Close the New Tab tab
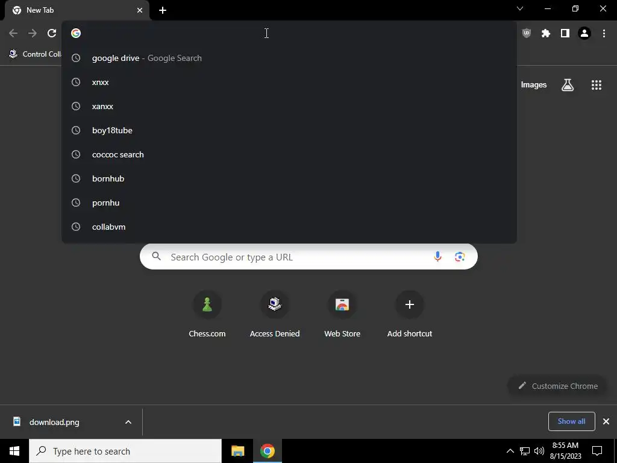 point(139,10)
